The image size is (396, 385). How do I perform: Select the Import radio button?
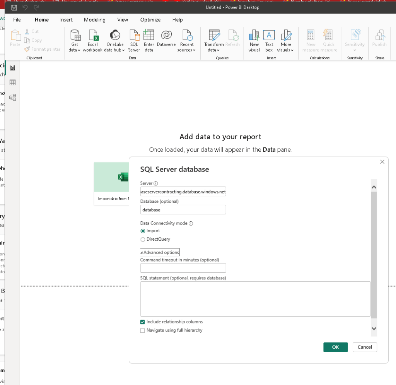coord(143,231)
